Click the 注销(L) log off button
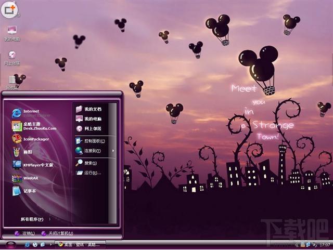Viewport: 333px width, 250px height. pyautogui.click(x=24, y=233)
